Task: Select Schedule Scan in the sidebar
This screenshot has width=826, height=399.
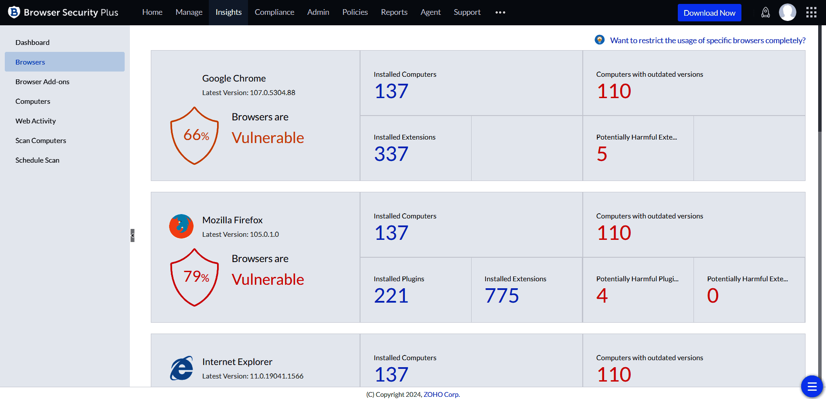Action: (x=37, y=160)
